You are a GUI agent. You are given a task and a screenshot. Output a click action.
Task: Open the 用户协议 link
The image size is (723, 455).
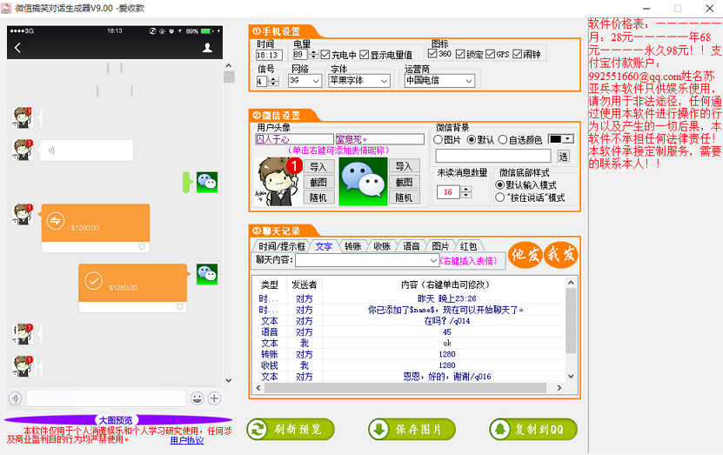(x=187, y=440)
